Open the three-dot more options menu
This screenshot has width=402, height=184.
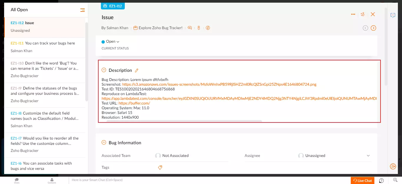pos(353,14)
